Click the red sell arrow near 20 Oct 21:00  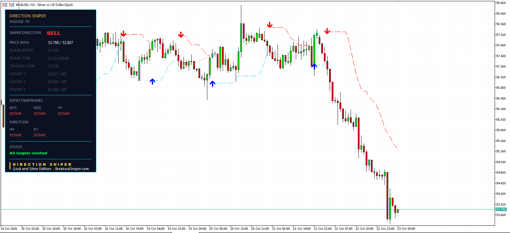[x=269, y=25]
